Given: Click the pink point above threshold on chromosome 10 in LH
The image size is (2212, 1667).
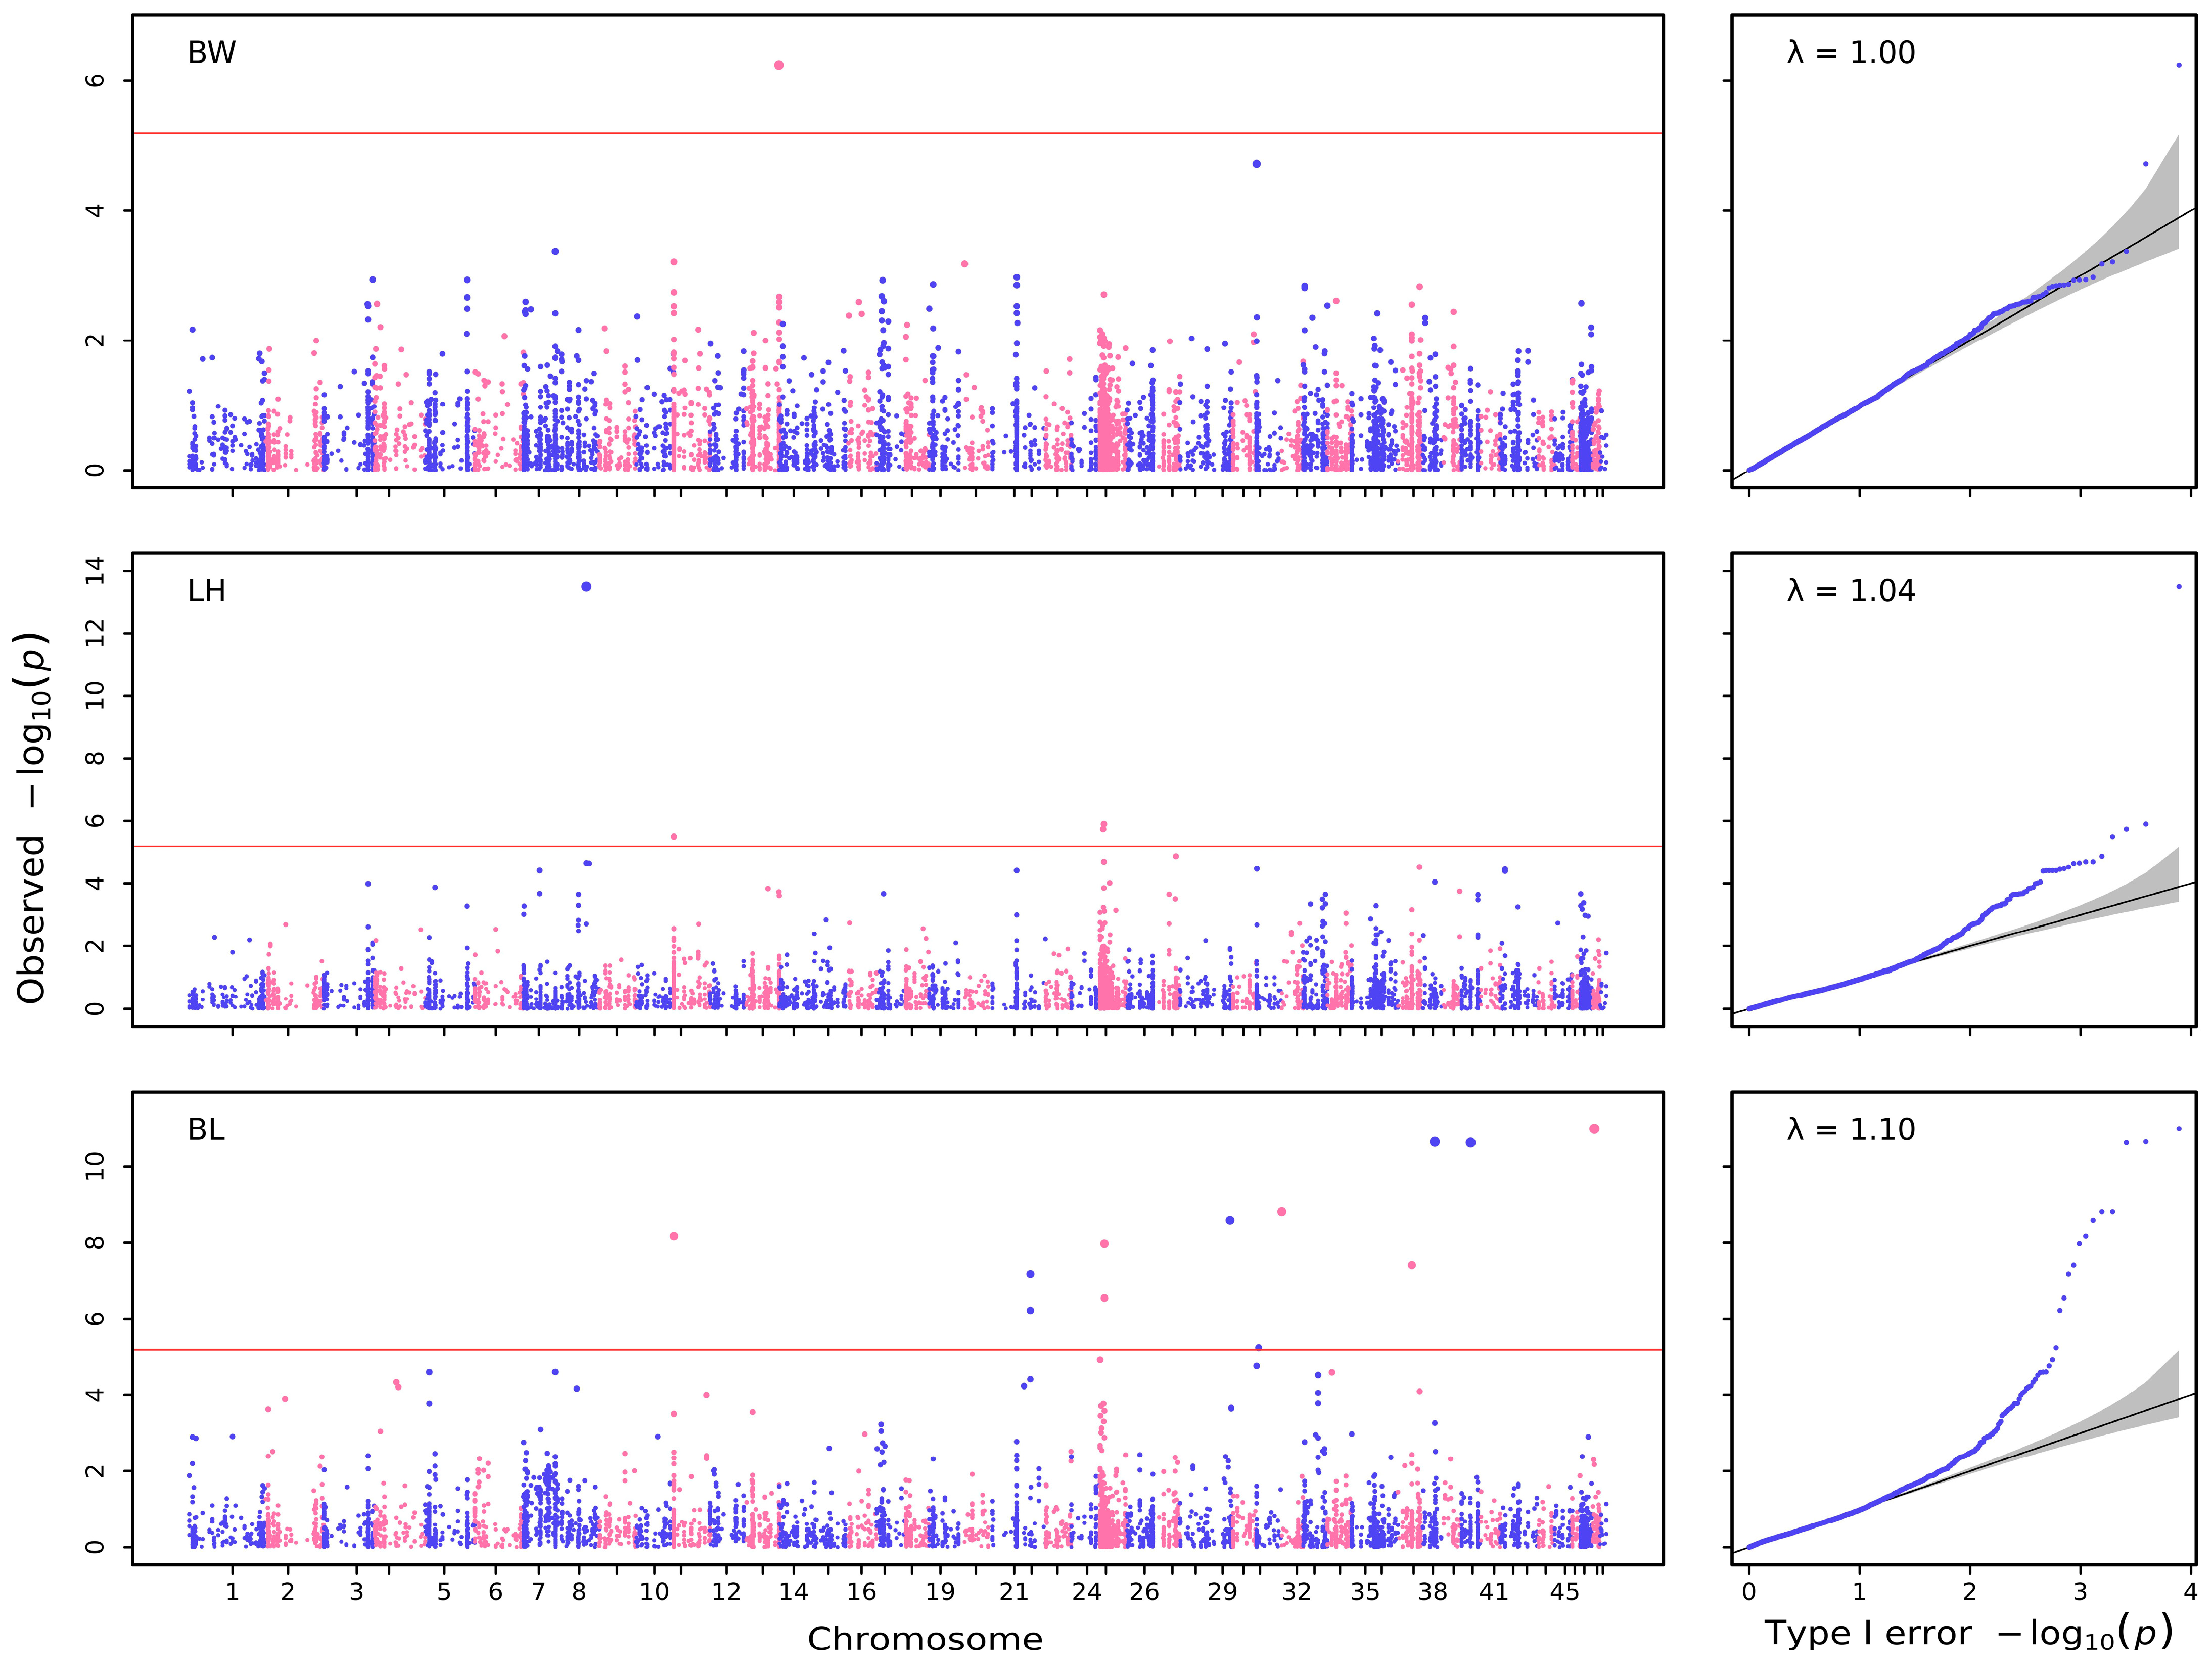Looking at the screenshot, I should [674, 836].
